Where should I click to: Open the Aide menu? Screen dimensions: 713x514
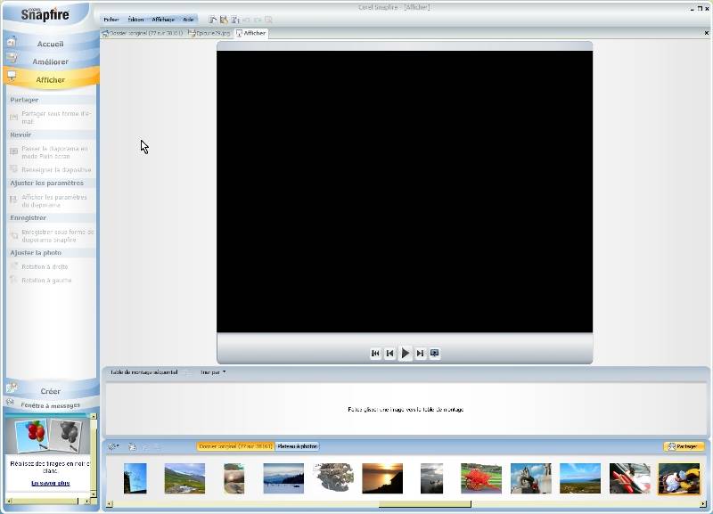click(x=188, y=20)
